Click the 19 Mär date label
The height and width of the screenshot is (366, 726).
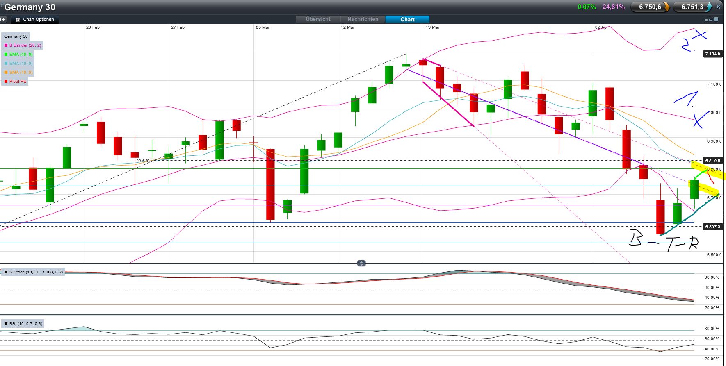coord(432,27)
